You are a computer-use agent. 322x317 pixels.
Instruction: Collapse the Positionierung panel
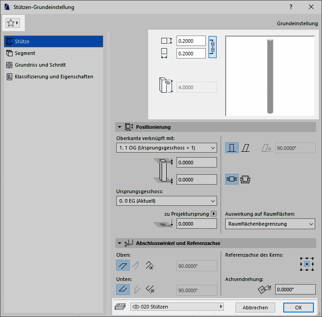(119, 127)
